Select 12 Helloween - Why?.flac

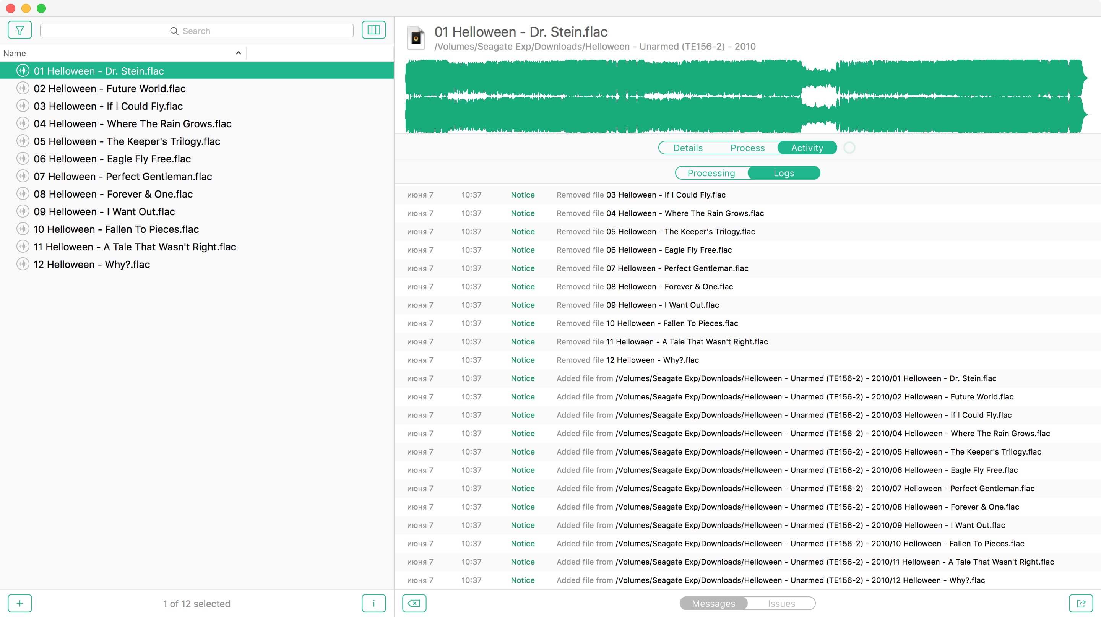coord(196,264)
